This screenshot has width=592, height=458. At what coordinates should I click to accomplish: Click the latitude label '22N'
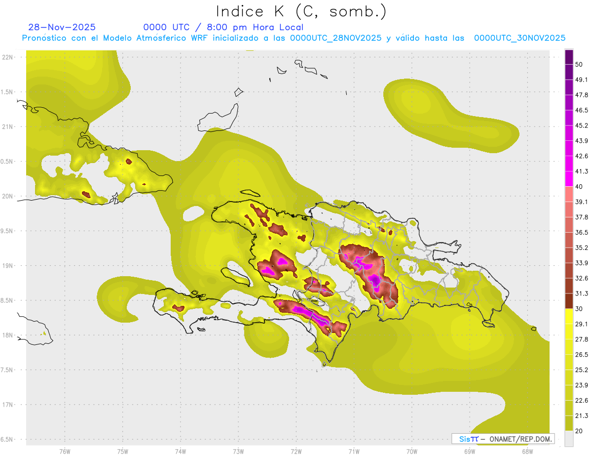(x=8, y=57)
